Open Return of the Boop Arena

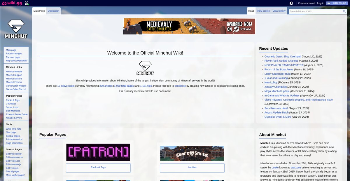(279, 69)
